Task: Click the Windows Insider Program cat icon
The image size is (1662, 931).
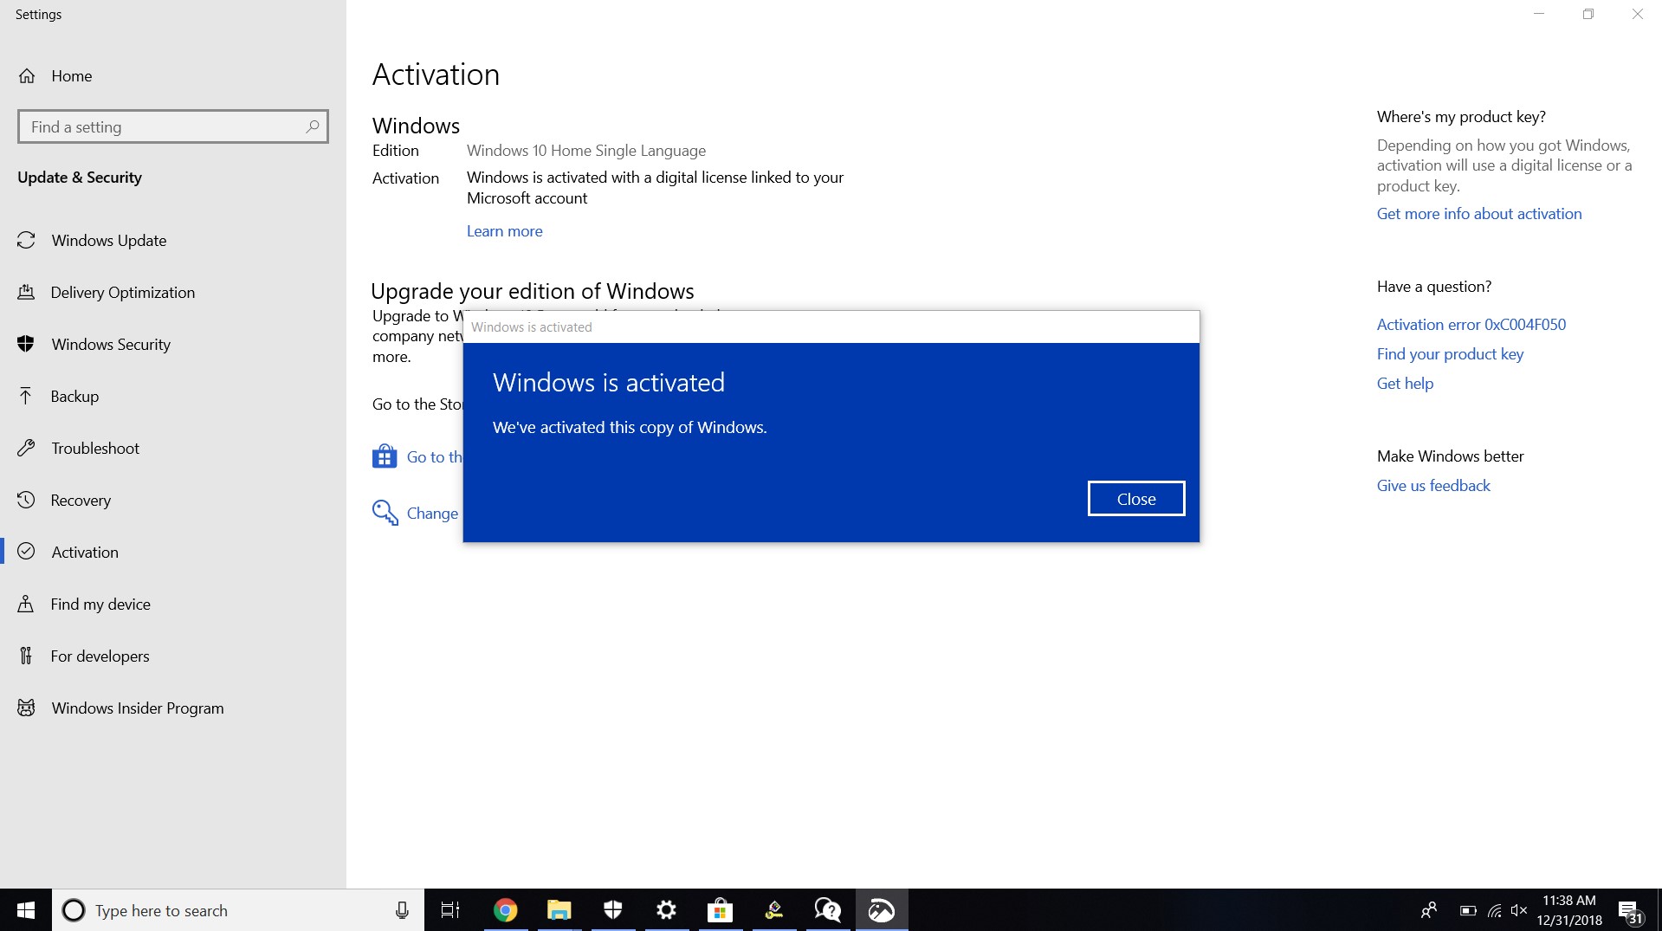Action: (x=27, y=708)
